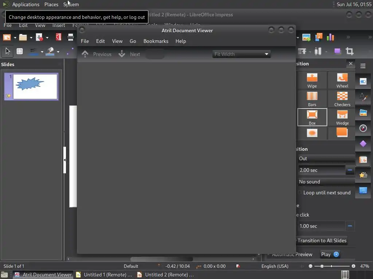The height and width of the screenshot is (279, 373).
Task: Open the Styles sidebar deck
Action: [363, 97]
